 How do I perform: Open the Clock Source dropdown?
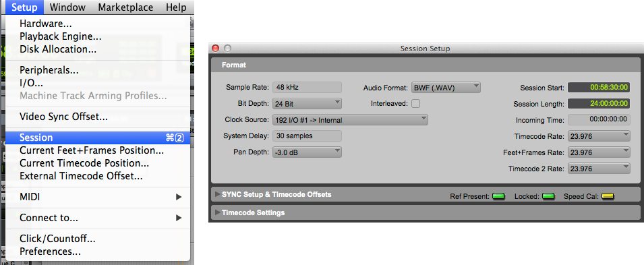coord(350,120)
